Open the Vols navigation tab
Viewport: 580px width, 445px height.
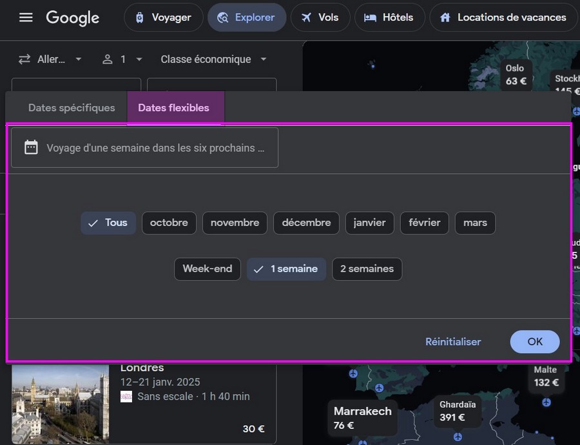point(320,17)
